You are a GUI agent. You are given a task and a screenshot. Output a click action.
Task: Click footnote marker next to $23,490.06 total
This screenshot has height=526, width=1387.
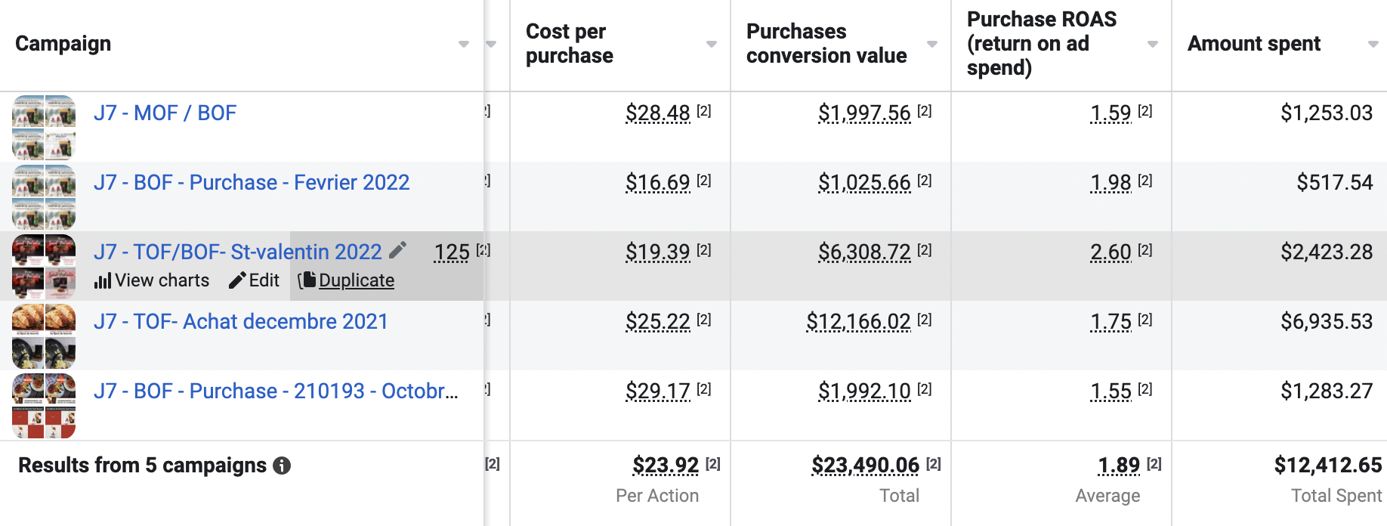pyautogui.click(x=934, y=463)
